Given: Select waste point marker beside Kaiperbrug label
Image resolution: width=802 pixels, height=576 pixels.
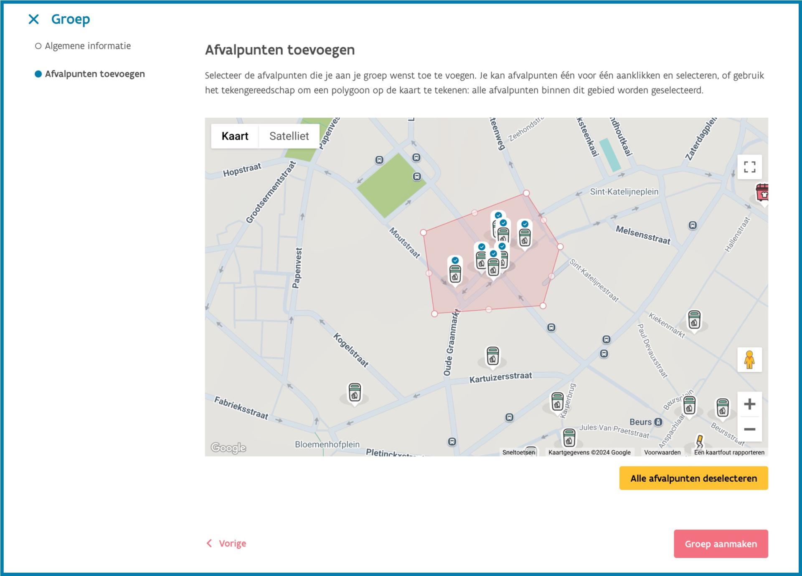Looking at the screenshot, I should (557, 402).
